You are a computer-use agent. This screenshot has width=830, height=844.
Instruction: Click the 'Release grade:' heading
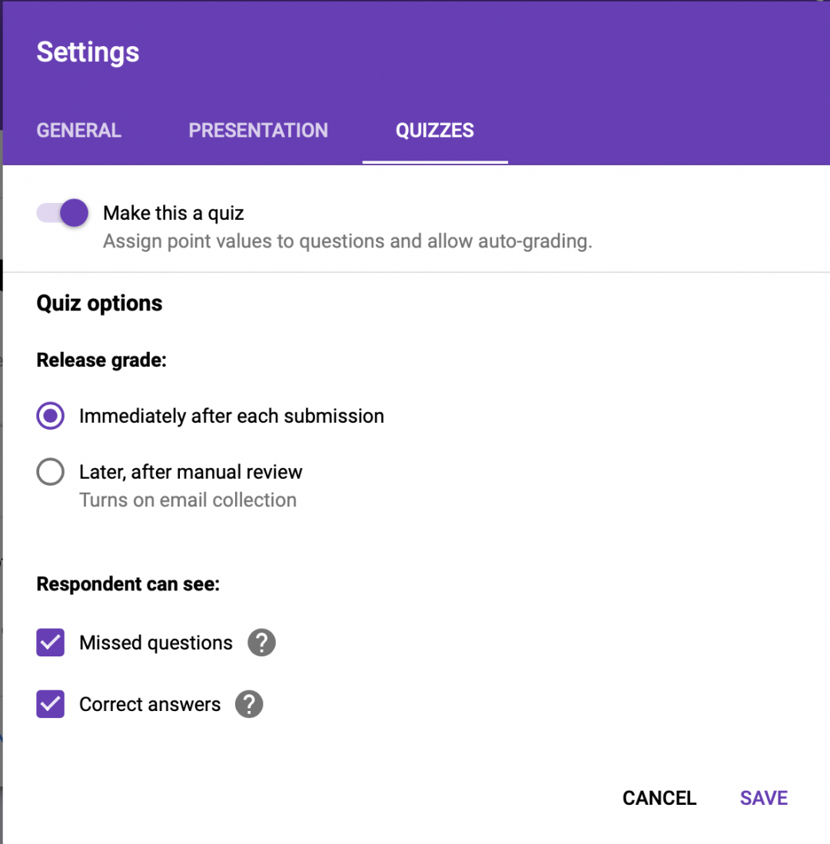(x=101, y=360)
